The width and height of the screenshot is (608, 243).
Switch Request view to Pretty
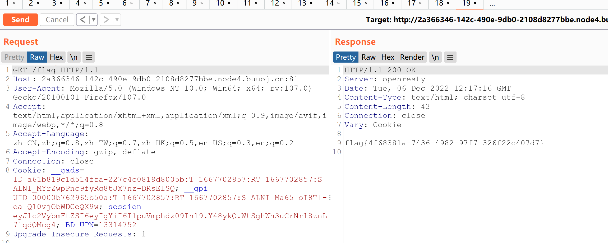pos(14,57)
